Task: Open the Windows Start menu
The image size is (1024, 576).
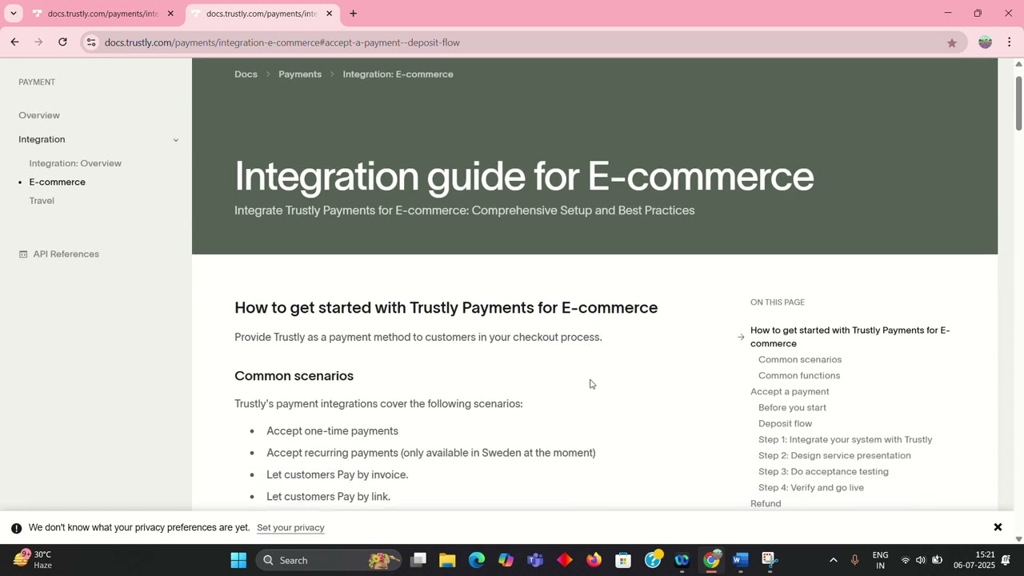Action: coord(238,560)
